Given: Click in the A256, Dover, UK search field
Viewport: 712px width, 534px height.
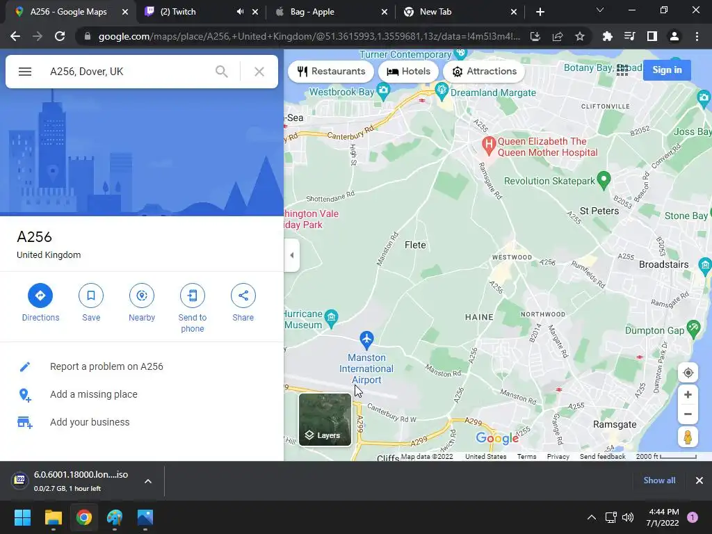Looking at the screenshot, I should (127, 72).
